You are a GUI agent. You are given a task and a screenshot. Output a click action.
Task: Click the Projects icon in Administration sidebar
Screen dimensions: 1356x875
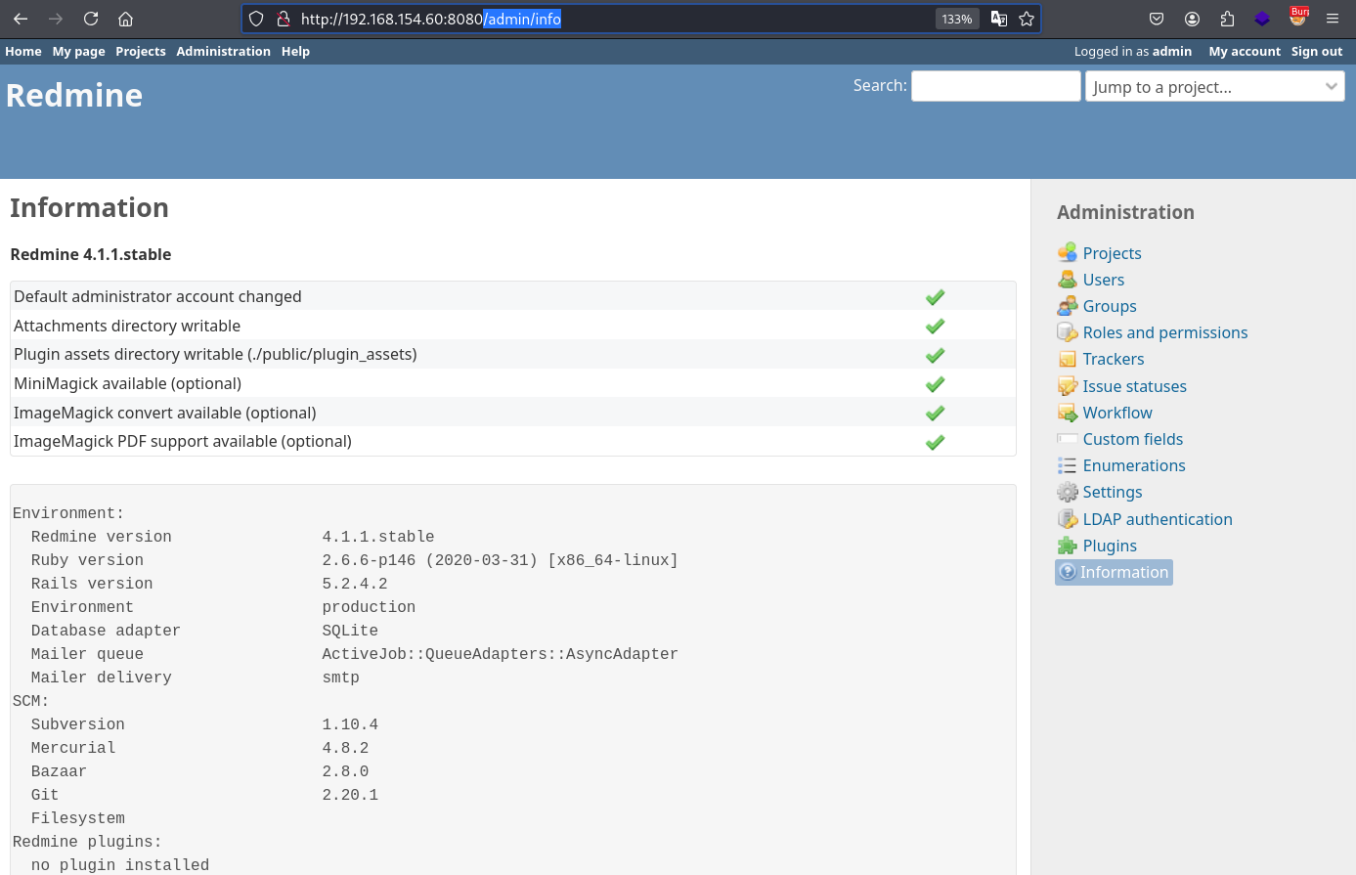[1068, 253]
